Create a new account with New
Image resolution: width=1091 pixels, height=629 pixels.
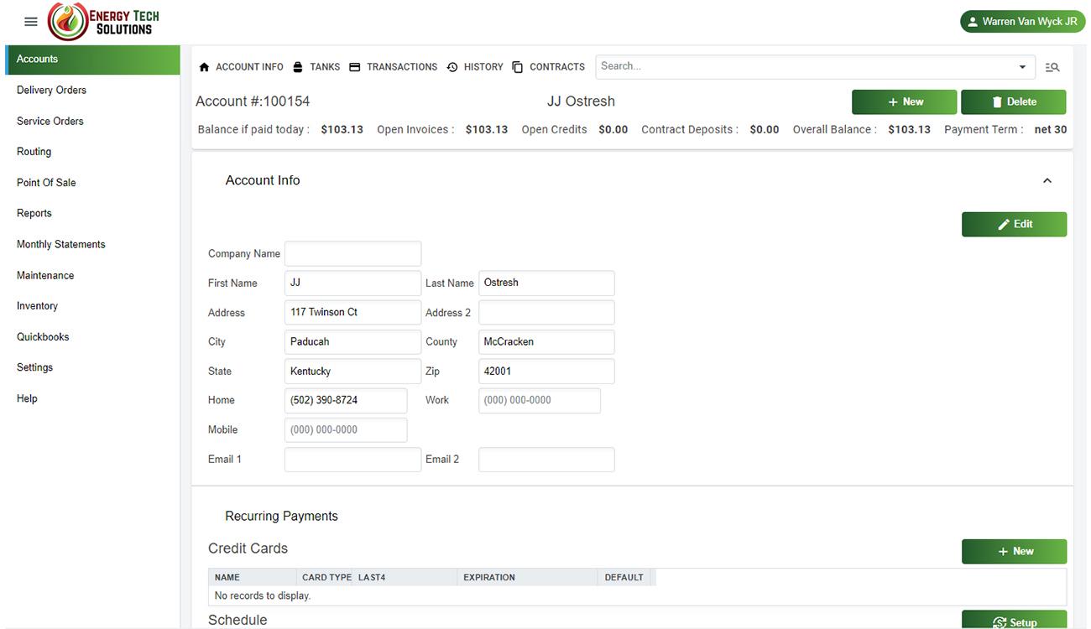pyautogui.click(x=904, y=102)
